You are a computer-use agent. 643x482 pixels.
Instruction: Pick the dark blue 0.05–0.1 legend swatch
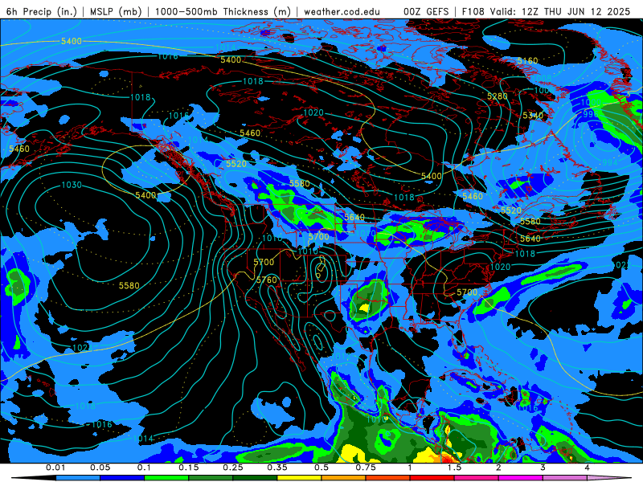click(x=122, y=478)
